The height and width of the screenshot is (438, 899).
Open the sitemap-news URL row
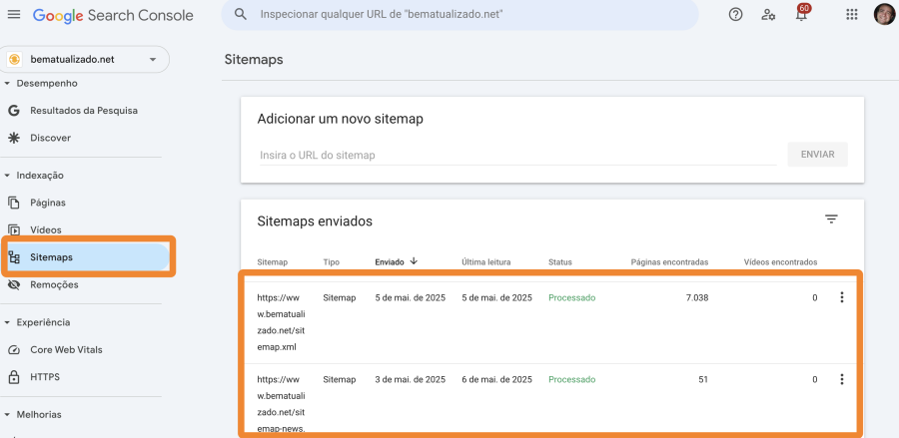point(281,404)
